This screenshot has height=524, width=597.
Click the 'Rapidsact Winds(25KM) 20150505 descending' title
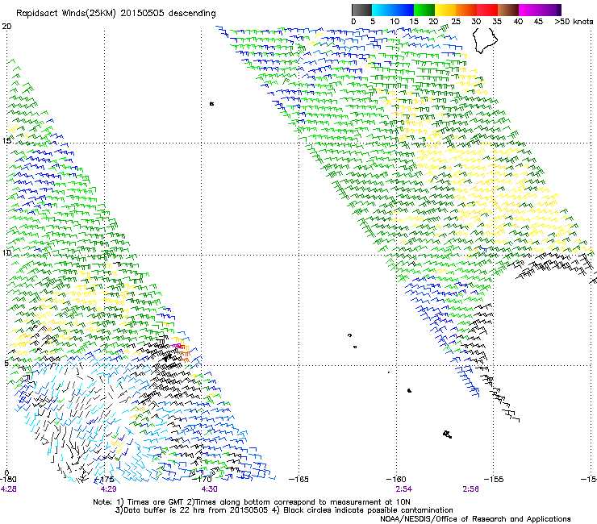115,14
